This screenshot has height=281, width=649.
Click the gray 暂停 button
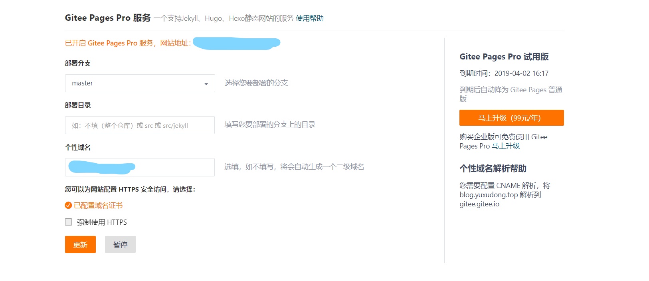120,244
